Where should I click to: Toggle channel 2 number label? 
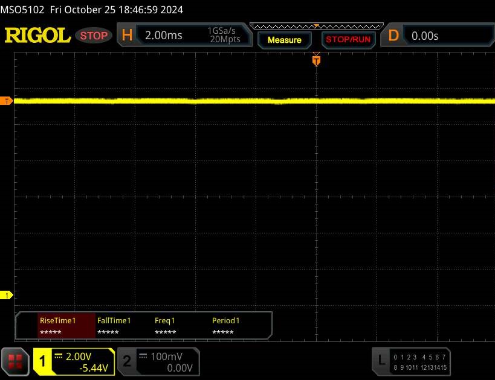pos(126,361)
